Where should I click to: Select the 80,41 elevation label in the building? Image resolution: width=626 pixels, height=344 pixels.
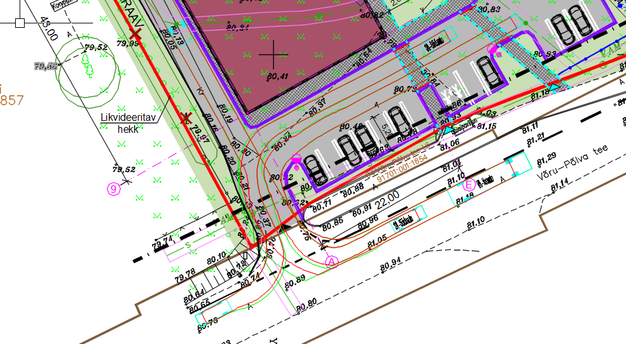[x=278, y=77]
